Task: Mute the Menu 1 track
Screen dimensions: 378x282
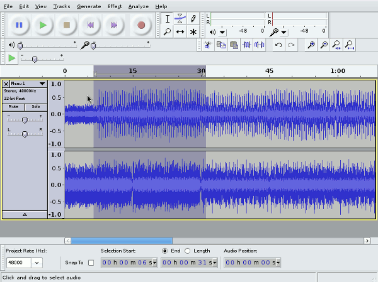Action: (x=14, y=107)
